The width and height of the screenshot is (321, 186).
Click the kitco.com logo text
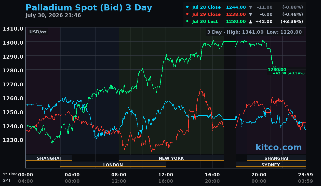tap(278, 147)
